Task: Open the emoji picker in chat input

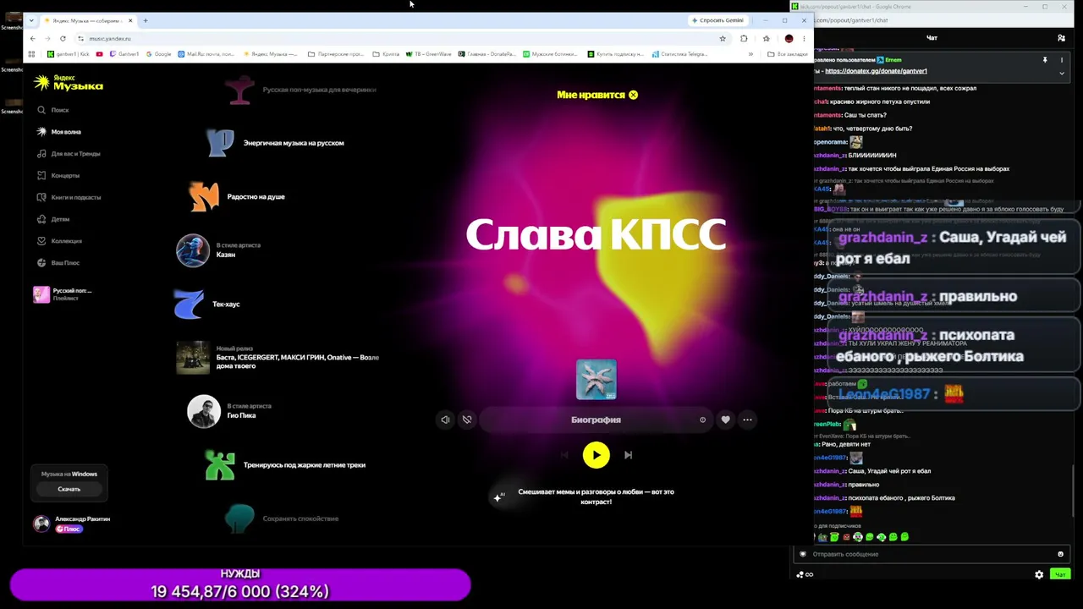Action: (x=1060, y=554)
